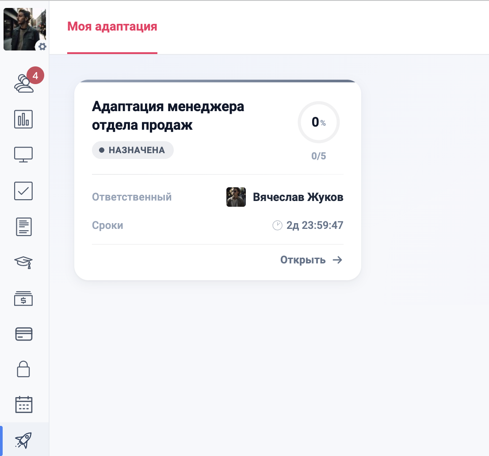Open the clock icon next to deadline timer
Viewport: 489px width, 456px height.
click(278, 225)
